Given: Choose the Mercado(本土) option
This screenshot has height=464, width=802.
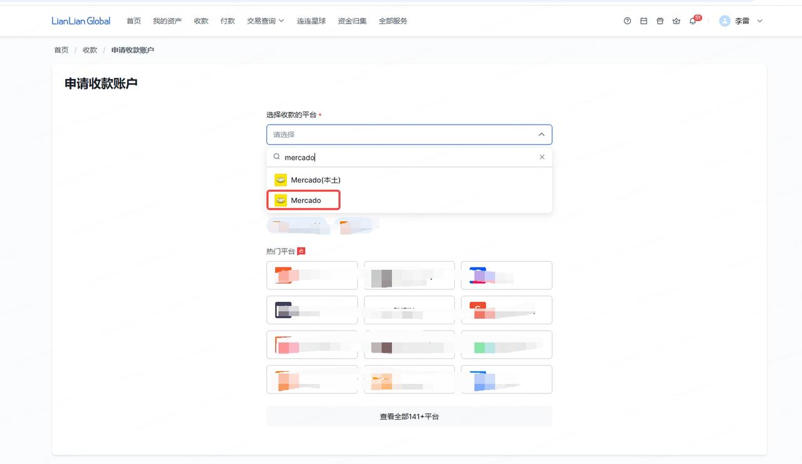Looking at the screenshot, I should coord(409,180).
